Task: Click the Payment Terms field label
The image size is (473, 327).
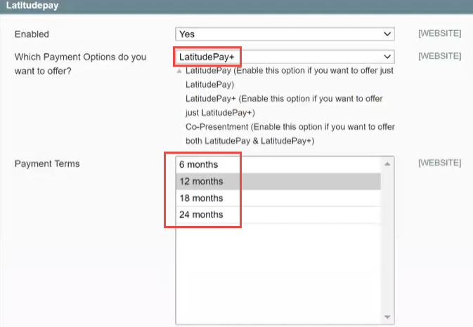Action: point(47,163)
